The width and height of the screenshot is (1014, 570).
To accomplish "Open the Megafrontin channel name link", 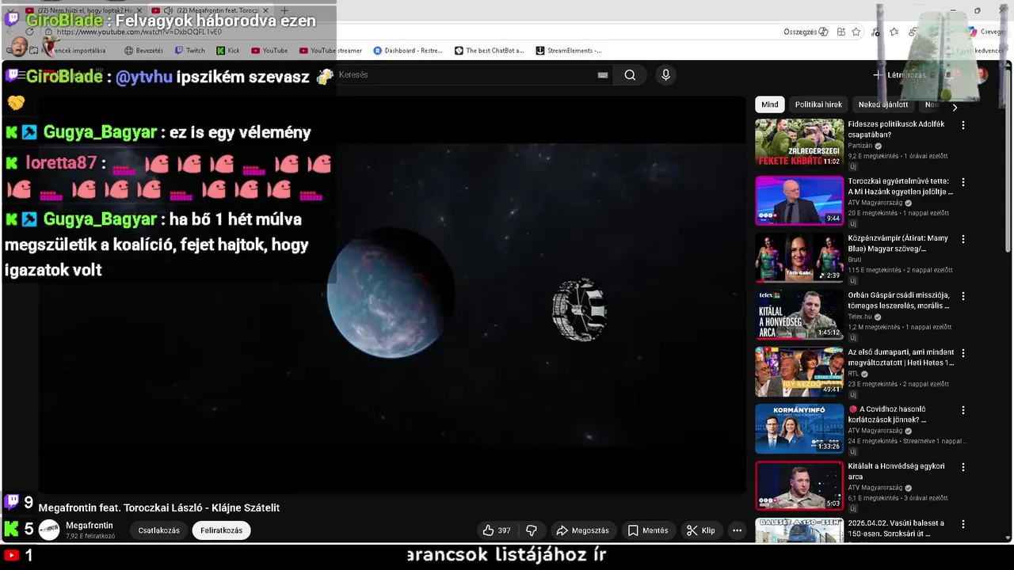I will tap(90, 526).
